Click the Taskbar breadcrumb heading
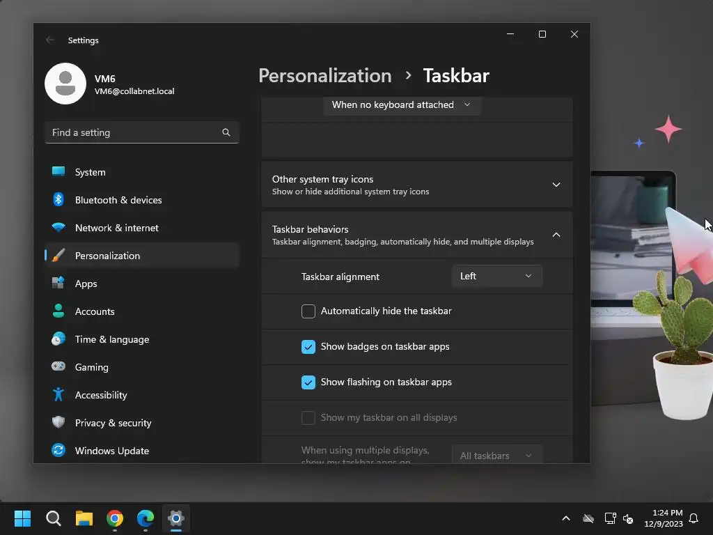The height and width of the screenshot is (535, 713). tap(456, 75)
